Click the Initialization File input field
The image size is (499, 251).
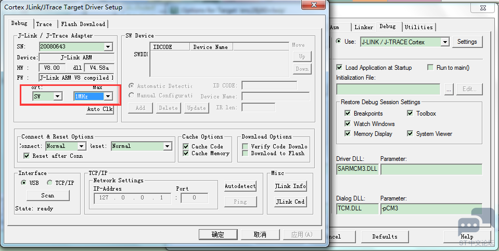pos(388,89)
